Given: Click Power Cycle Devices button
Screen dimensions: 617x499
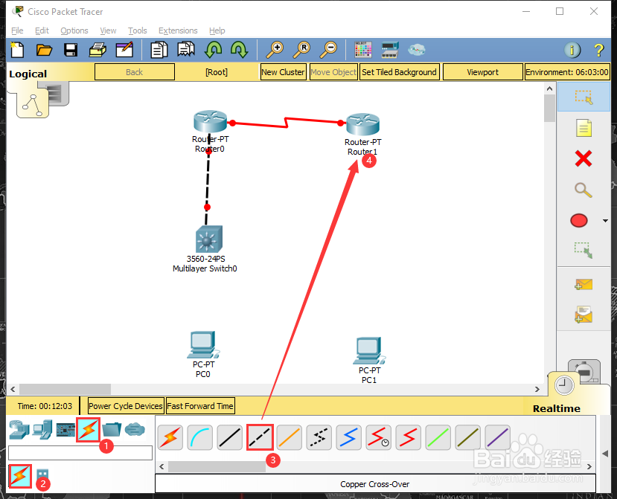Looking at the screenshot, I should coord(126,406).
